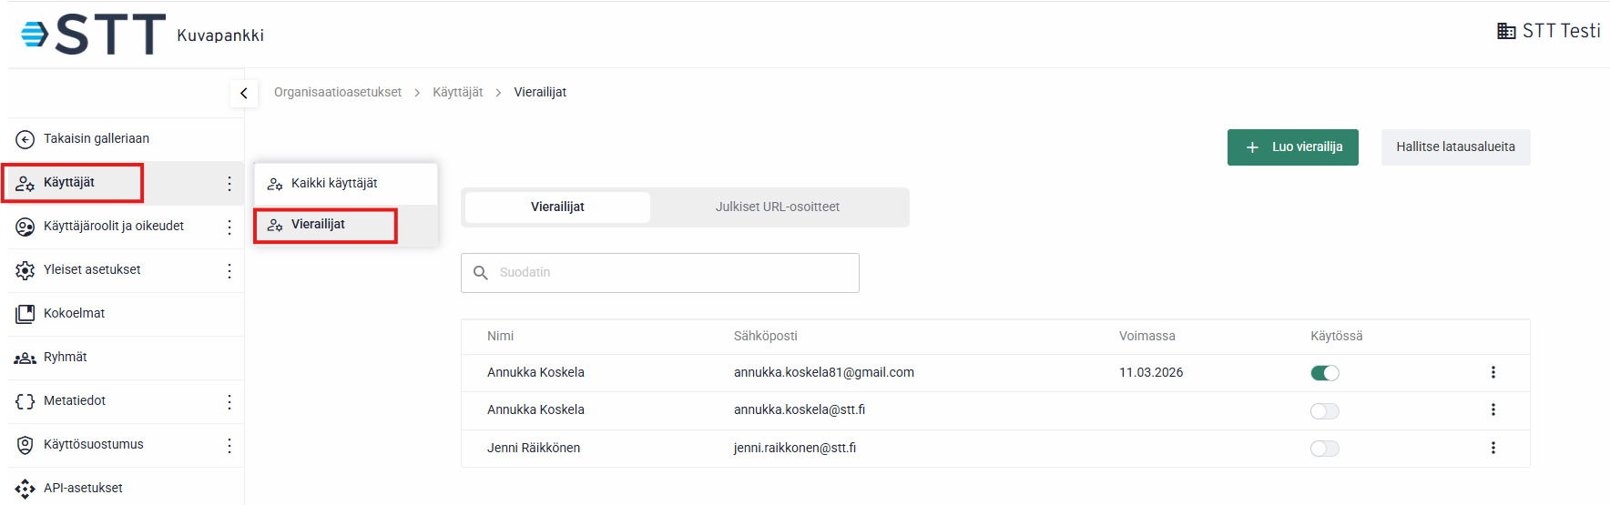Open Käyttäjäroolit ja oikeudet three-dot submenu
Screen dimensions: 1610x505
click(x=229, y=227)
